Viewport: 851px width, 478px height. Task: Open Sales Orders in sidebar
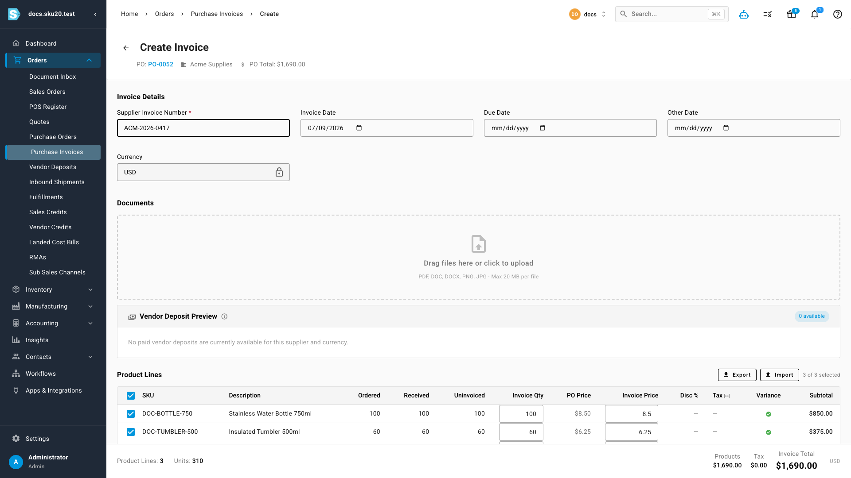[x=47, y=92]
